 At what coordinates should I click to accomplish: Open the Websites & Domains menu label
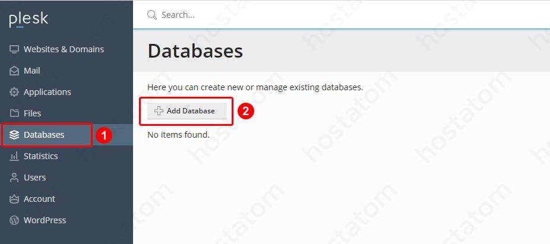[64, 49]
